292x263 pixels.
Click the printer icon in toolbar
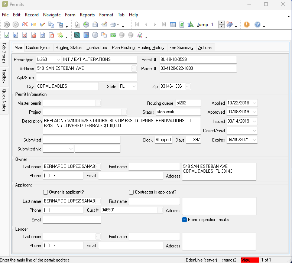click(113, 25)
